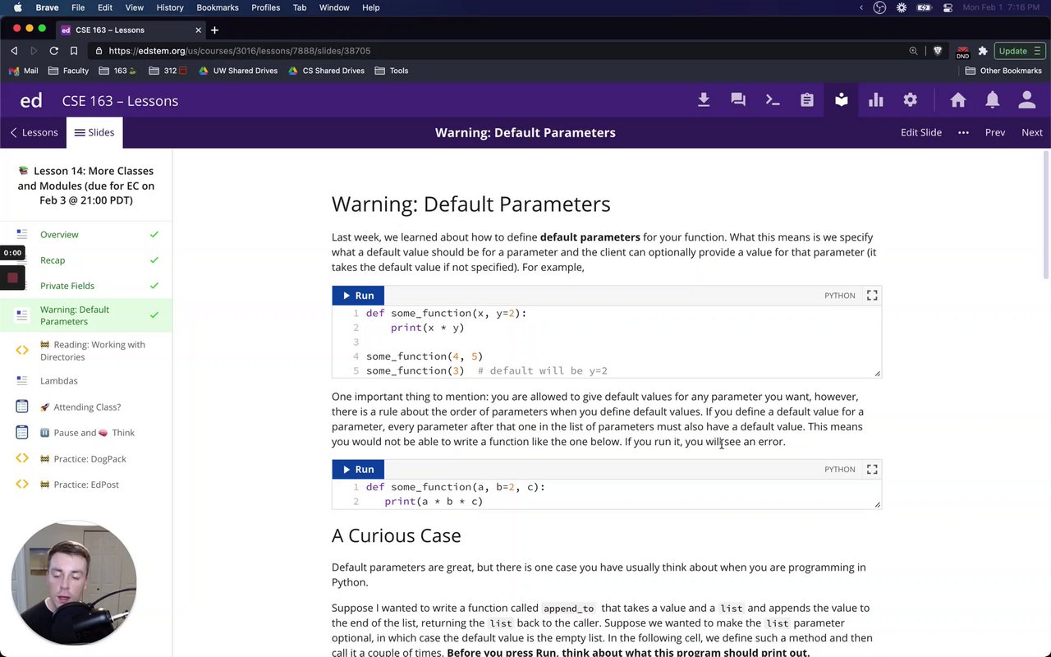
Task: Click the download icon in Ed header
Action: point(704,100)
